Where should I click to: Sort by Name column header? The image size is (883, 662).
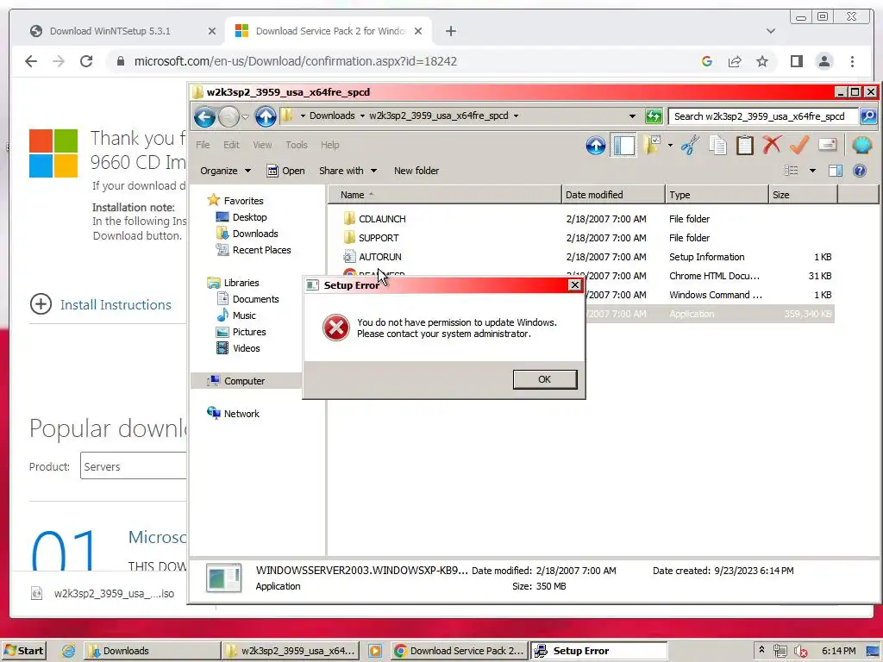tap(444, 195)
